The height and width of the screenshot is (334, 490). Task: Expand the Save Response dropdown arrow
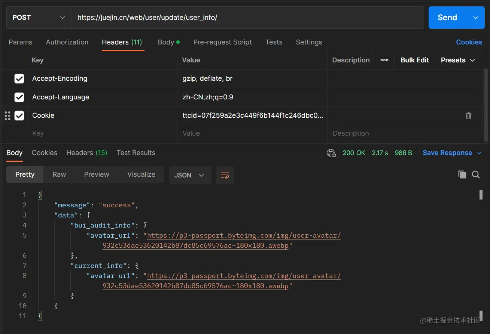coord(479,153)
